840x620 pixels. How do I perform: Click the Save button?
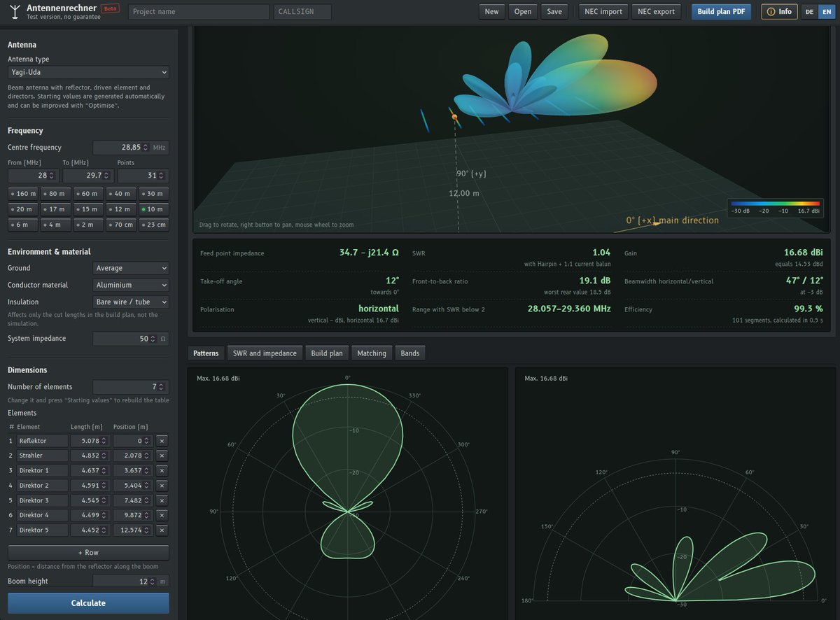[554, 12]
